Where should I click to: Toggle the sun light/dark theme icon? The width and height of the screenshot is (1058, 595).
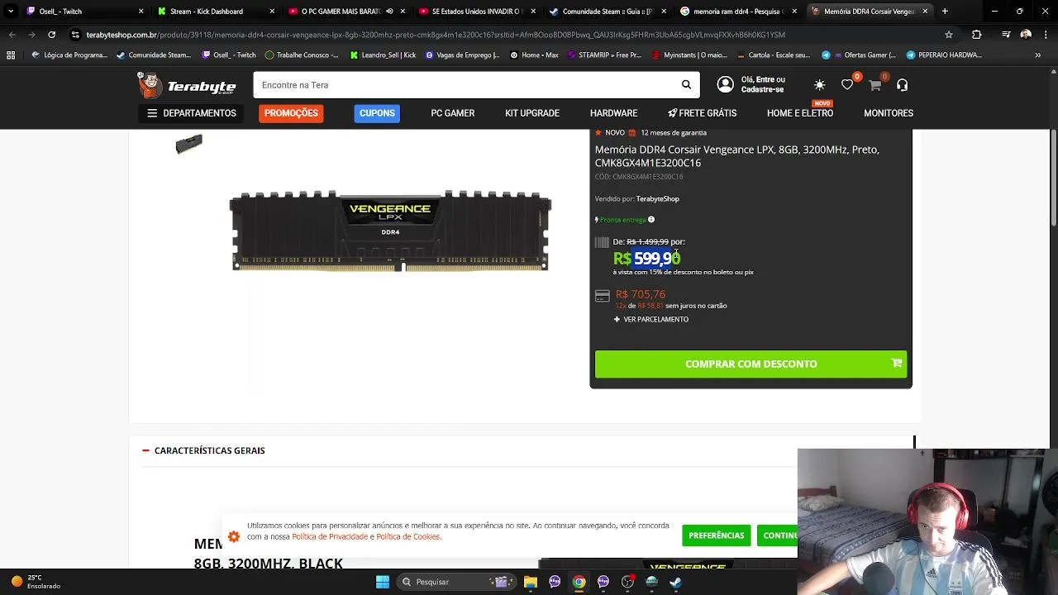click(819, 85)
